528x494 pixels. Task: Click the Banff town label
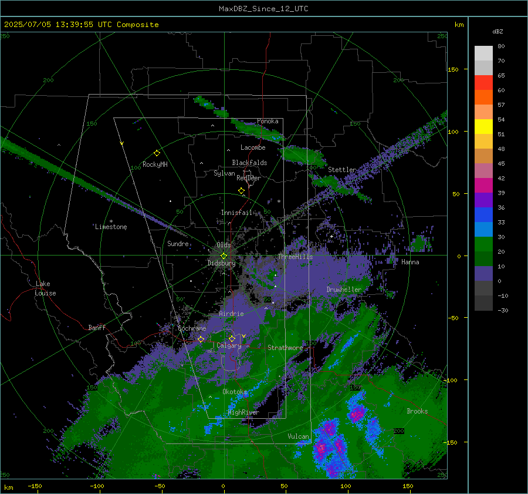[x=97, y=327]
